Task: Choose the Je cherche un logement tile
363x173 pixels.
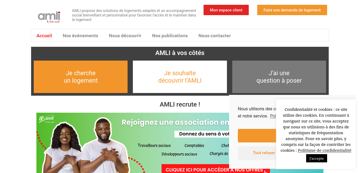Action: coord(81,77)
